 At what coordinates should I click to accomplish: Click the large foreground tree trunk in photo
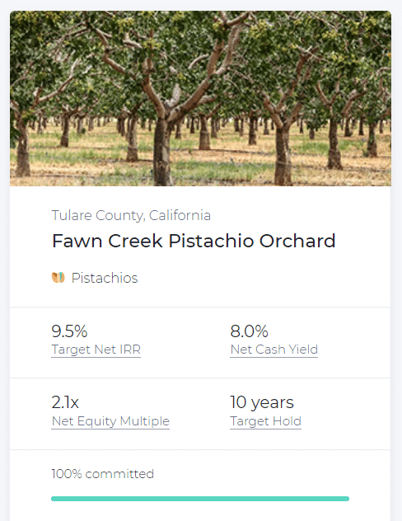(x=162, y=151)
